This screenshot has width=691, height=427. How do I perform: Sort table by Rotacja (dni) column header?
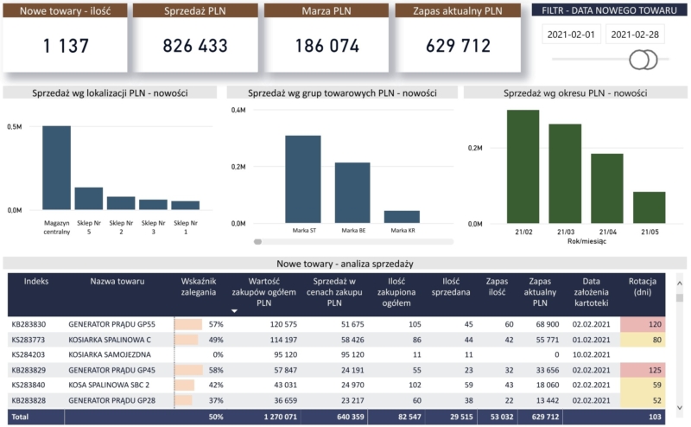tap(648, 287)
